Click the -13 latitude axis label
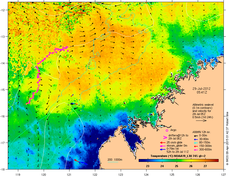 coord(3,36)
